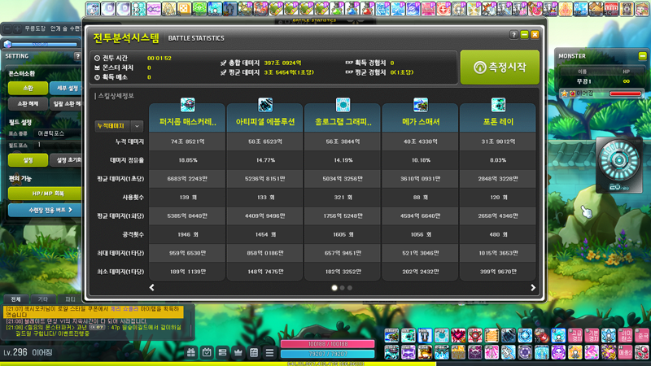Image resolution: width=651 pixels, height=366 pixels.
Task: Click the 아티피셜 에볼루션 skill icon
Action: click(x=265, y=105)
